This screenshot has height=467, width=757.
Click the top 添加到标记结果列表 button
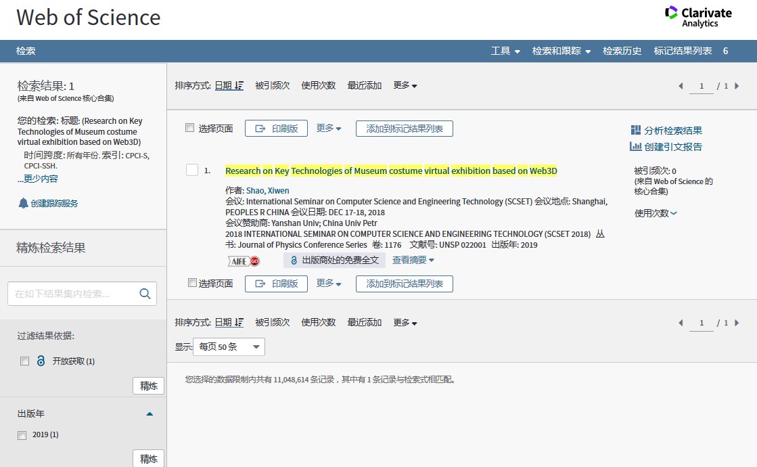click(404, 129)
